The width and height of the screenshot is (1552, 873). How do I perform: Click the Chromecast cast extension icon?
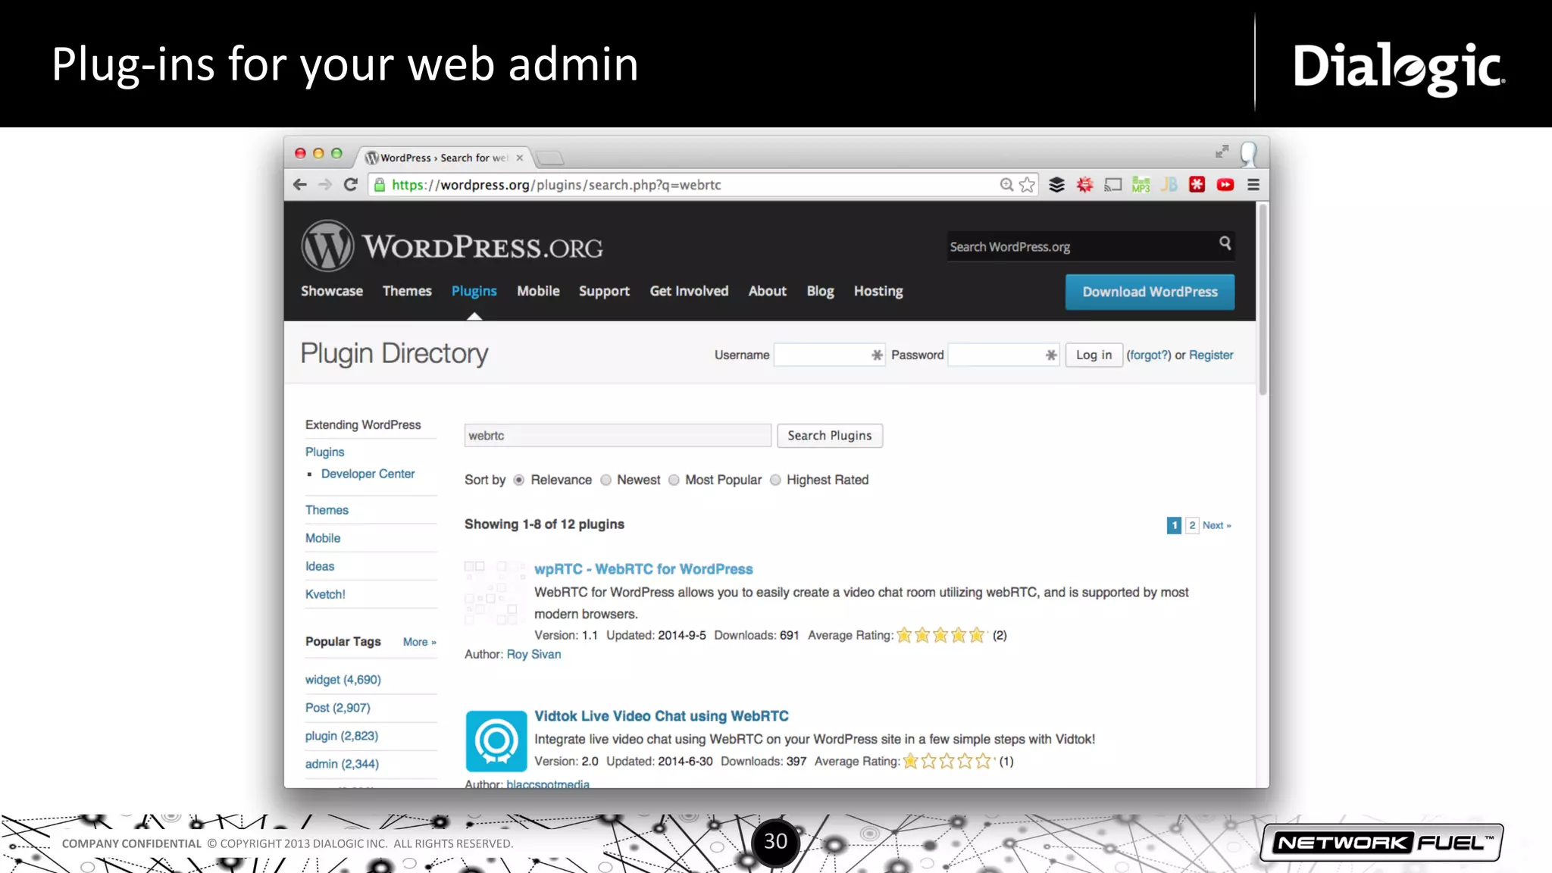click(x=1112, y=185)
